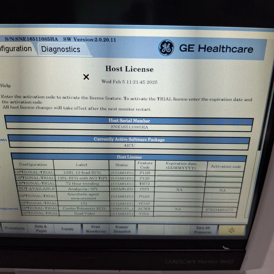Click activation code field for Dual Video
274x274 pixels.
(x=219, y=215)
